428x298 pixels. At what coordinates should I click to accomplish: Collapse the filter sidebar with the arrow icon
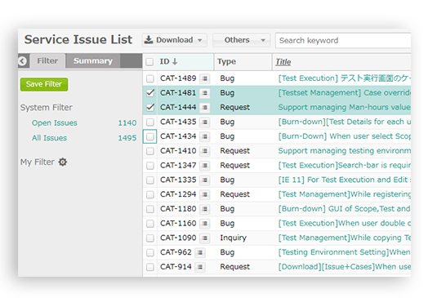pos(23,61)
